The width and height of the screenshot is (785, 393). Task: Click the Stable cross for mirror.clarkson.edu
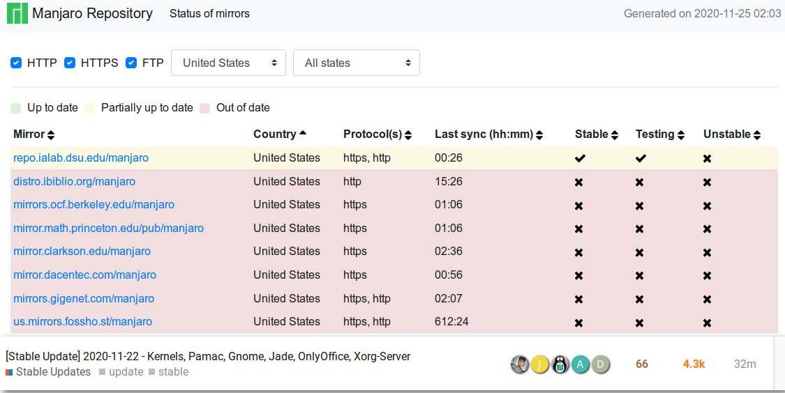[x=578, y=252]
